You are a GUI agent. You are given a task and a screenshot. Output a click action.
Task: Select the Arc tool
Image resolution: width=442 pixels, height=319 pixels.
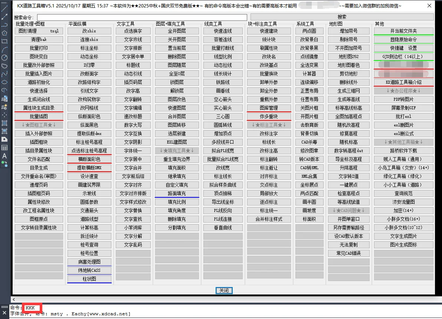(x=4, y=49)
